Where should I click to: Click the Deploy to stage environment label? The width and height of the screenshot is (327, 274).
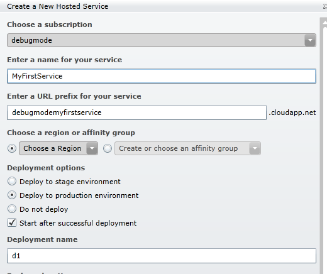pos(70,182)
